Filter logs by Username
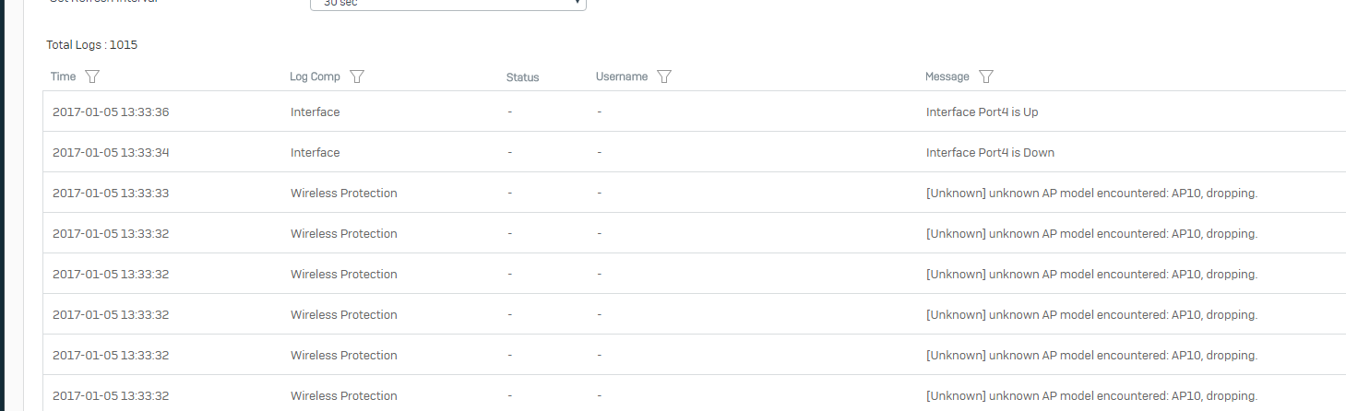This screenshot has height=411, width=1346. (x=663, y=76)
